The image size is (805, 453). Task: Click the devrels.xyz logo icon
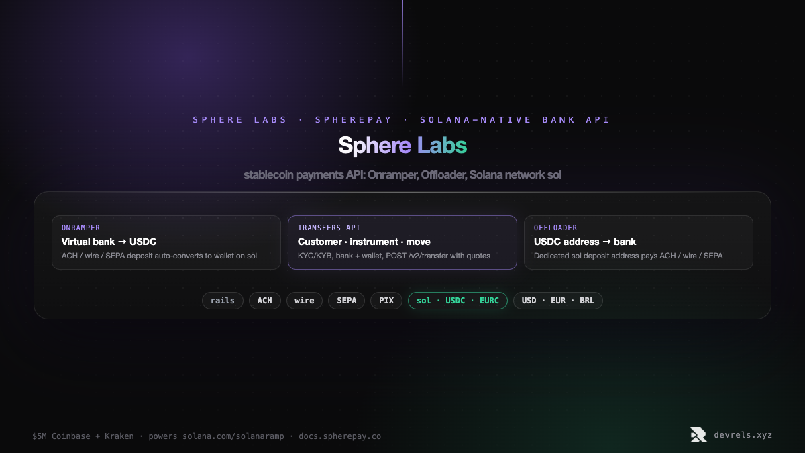698,435
